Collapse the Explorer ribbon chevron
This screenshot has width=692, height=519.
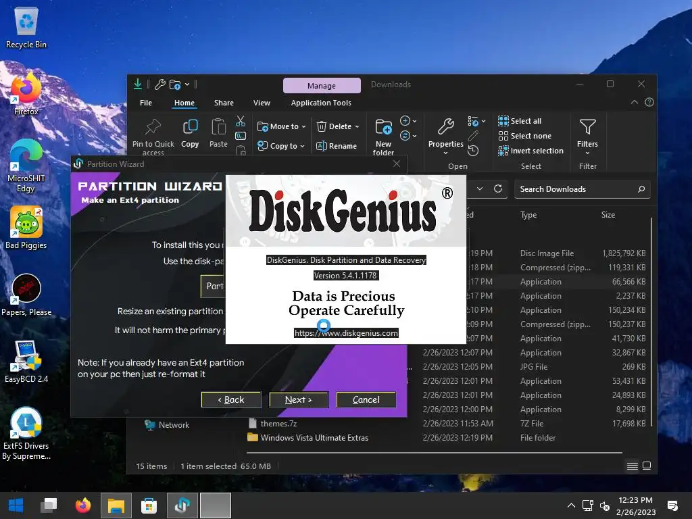coord(635,103)
